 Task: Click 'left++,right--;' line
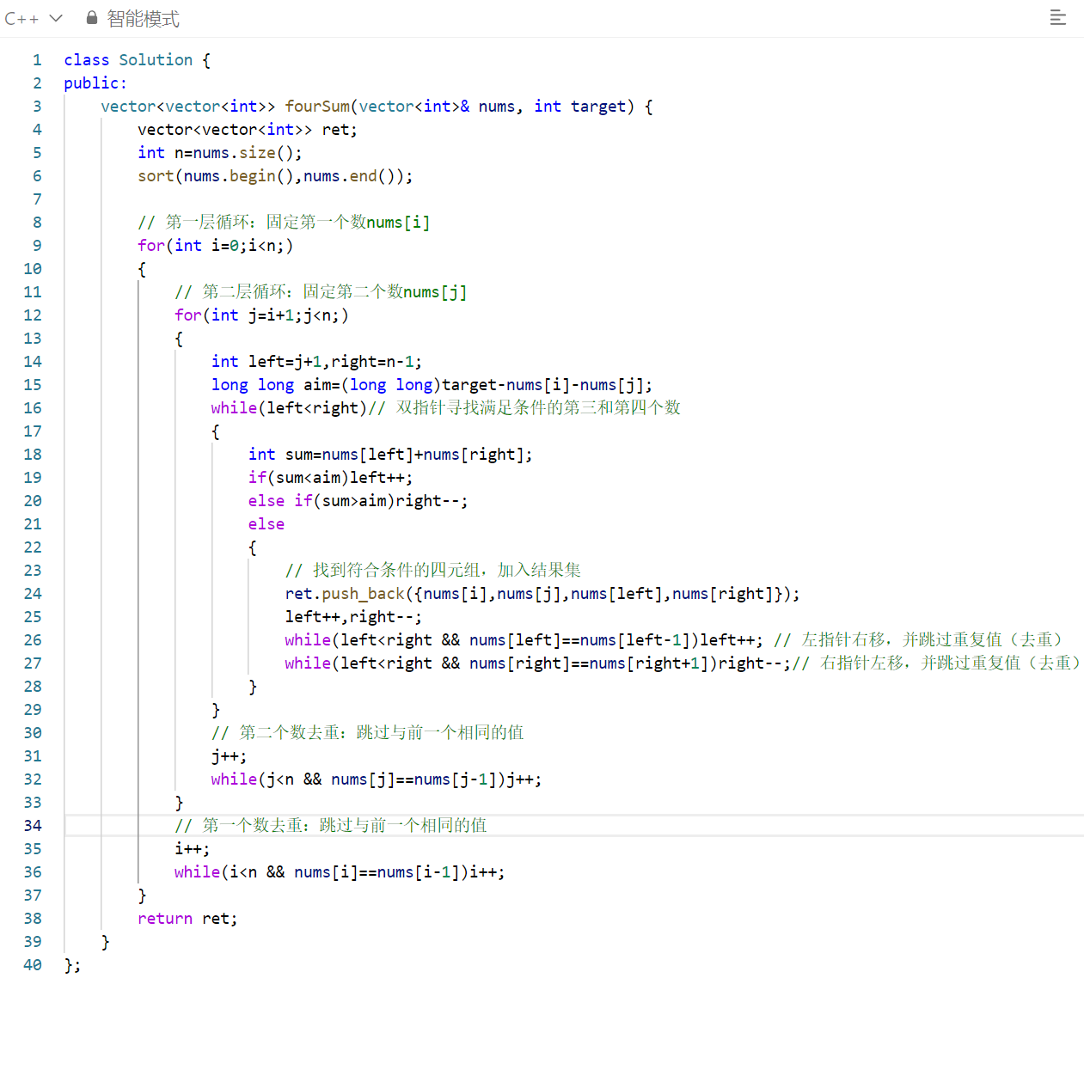click(x=353, y=617)
